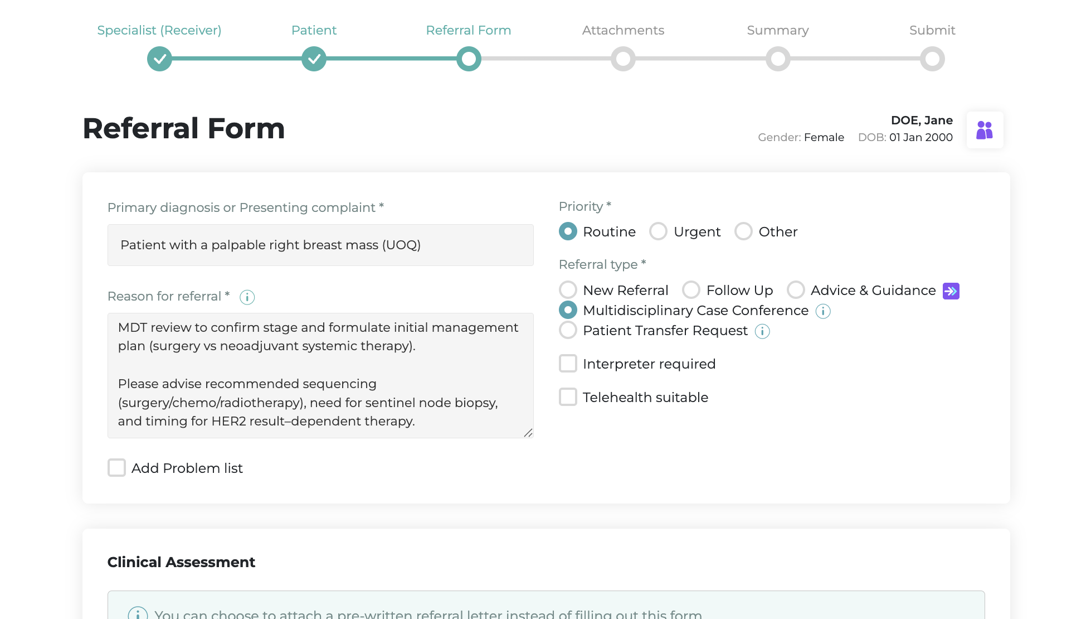The height and width of the screenshot is (619, 1091).
Task: Enable Interpreter required checkbox
Action: click(568, 364)
